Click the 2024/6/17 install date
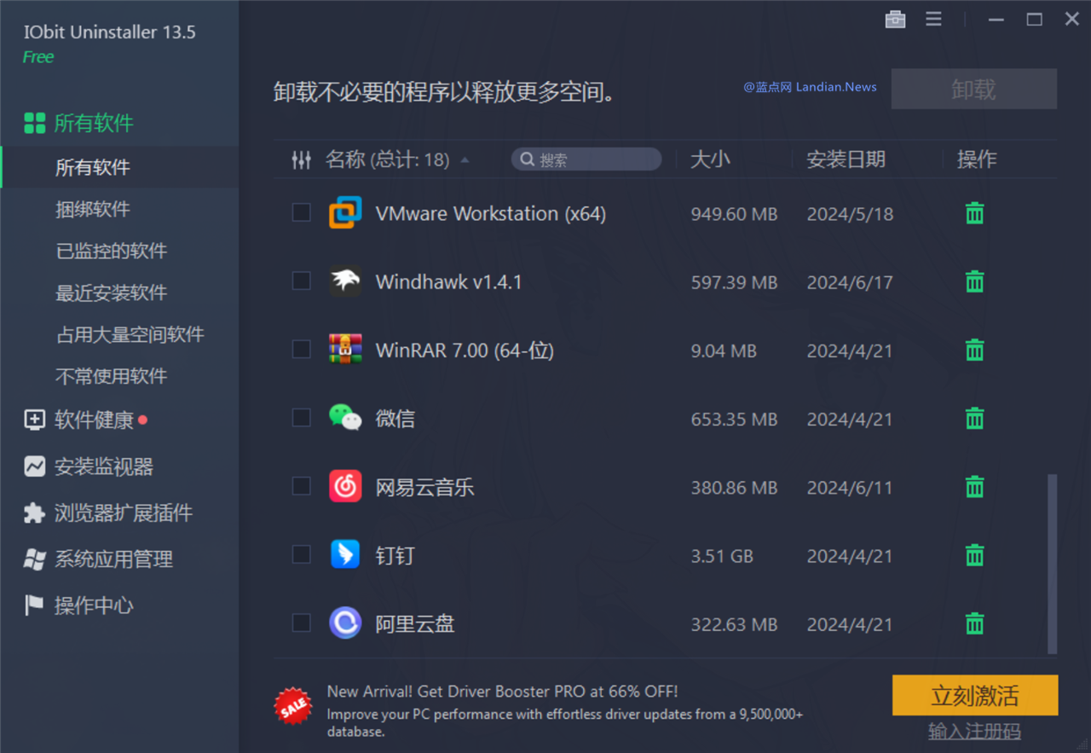 click(850, 282)
